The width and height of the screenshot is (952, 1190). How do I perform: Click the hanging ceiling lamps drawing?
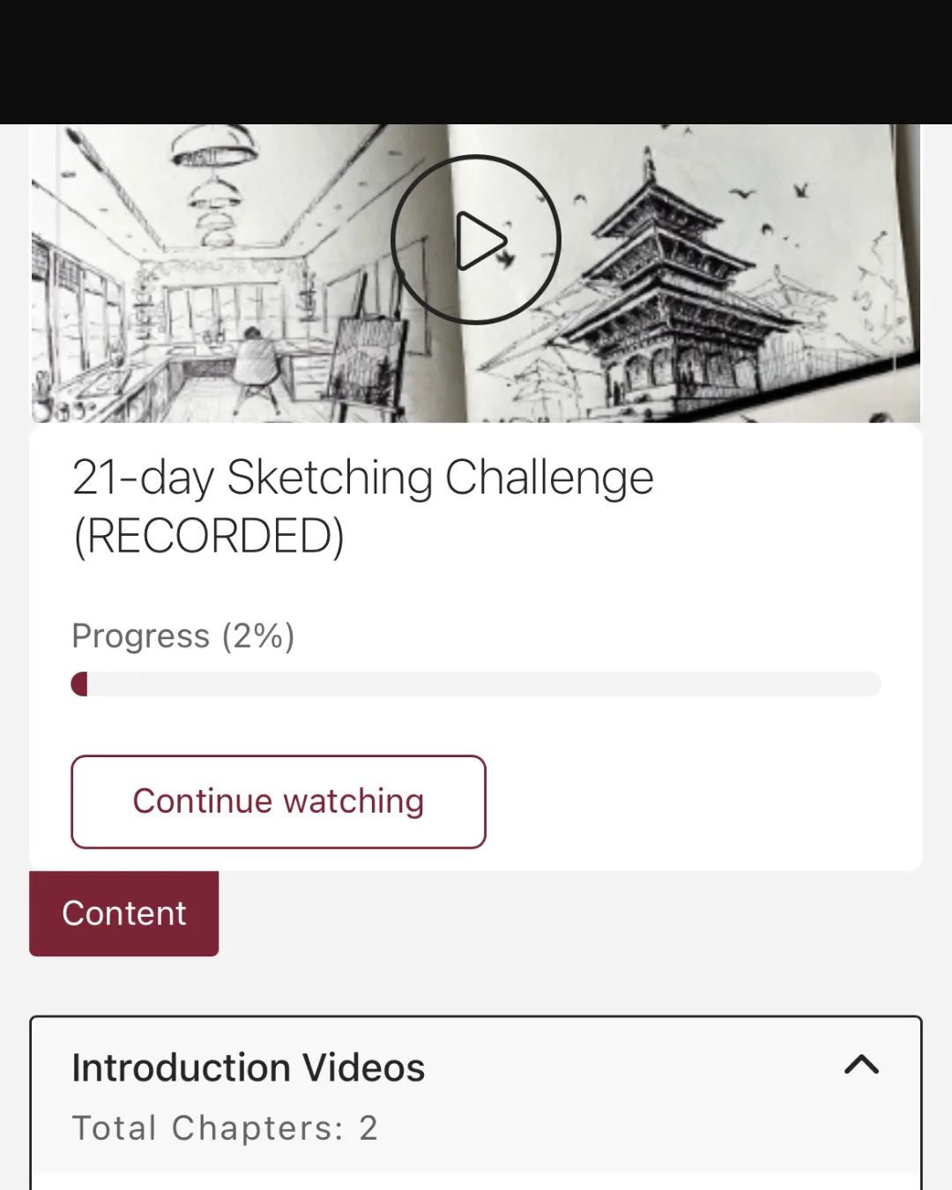(x=214, y=176)
